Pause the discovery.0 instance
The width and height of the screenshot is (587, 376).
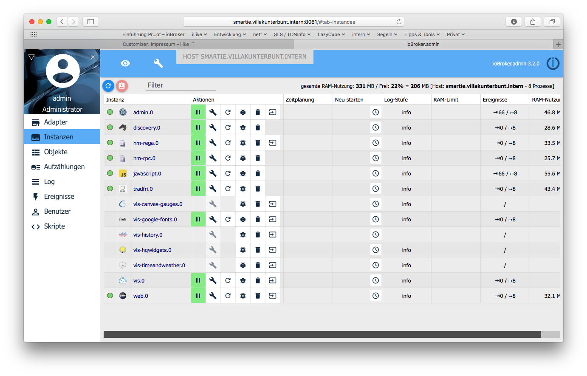click(198, 127)
